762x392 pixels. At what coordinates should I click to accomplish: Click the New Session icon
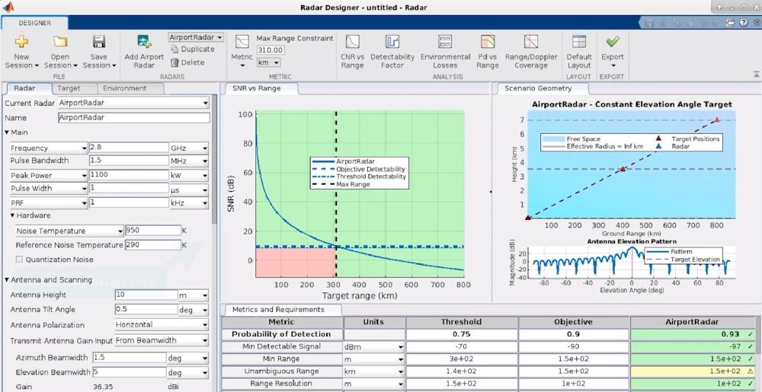22,43
